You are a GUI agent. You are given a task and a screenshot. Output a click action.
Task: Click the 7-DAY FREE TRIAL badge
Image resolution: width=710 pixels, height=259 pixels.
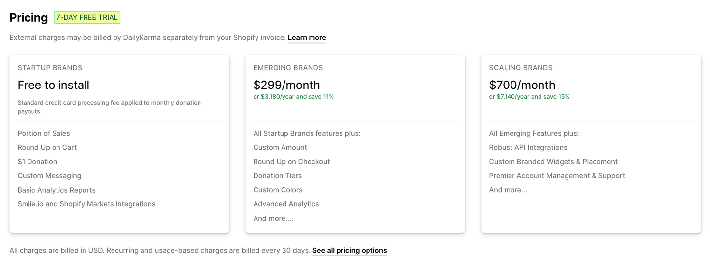click(x=87, y=18)
